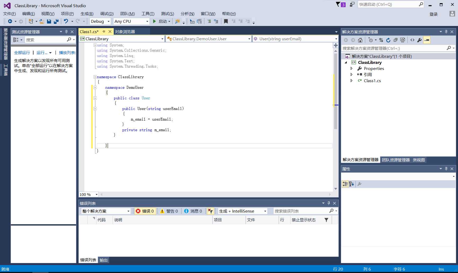Toggle auto-hide pin on Error List panel

point(329,203)
